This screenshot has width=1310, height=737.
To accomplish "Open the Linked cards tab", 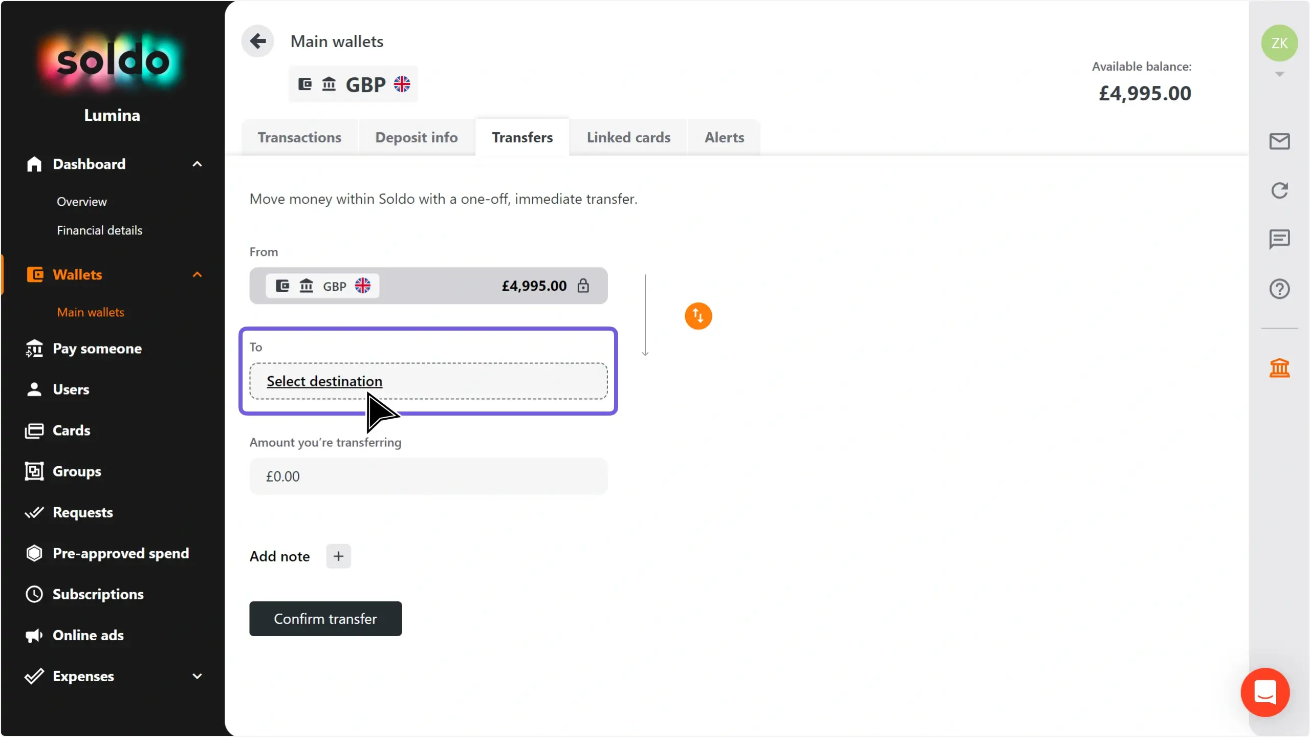I will [628, 137].
